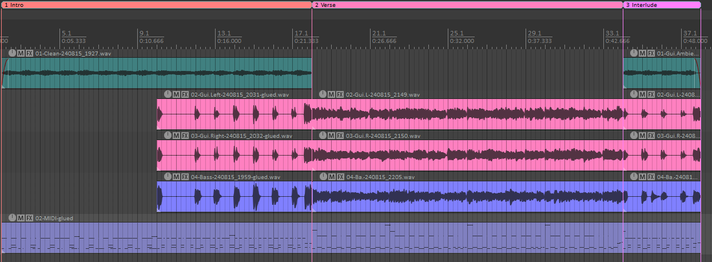
Task: Click the volume knob on 02-MIDI-glued
Action: (13, 218)
